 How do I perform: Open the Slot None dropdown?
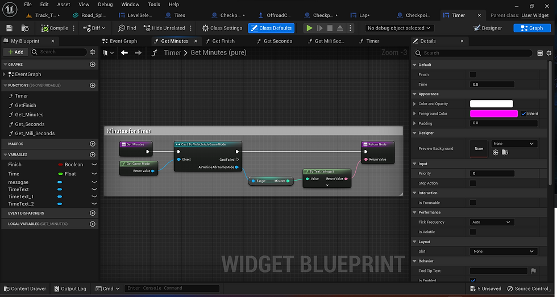click(504, 251)
